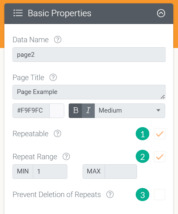Open help for Page Title
The width and height of the screenshot is (178, 214).
[53, 77]
